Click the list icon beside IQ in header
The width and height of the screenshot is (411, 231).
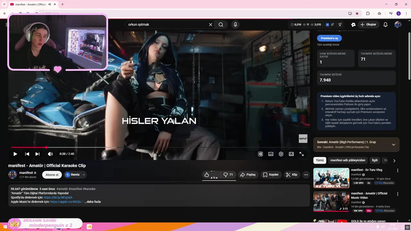point(333,24)
